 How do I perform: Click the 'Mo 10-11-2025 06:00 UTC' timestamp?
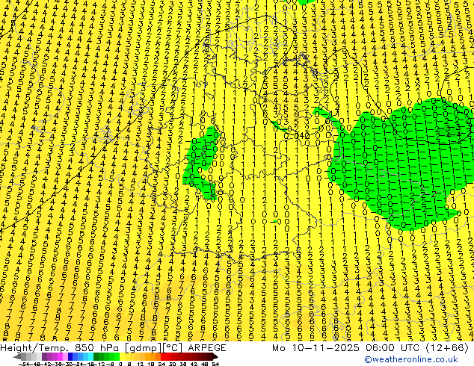click(347, 347)
